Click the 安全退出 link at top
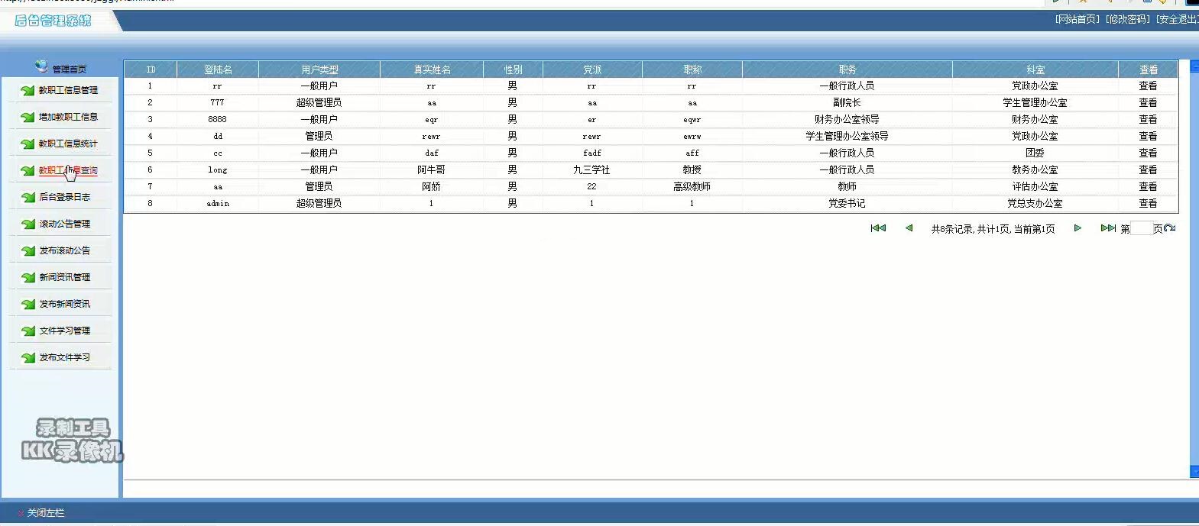The image size is (1199, 526). (1177, 19)
